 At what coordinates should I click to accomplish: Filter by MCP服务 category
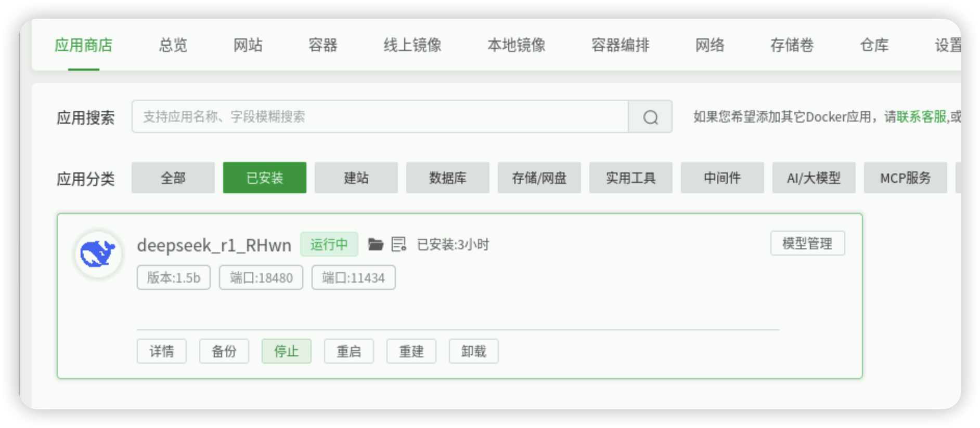906,178
